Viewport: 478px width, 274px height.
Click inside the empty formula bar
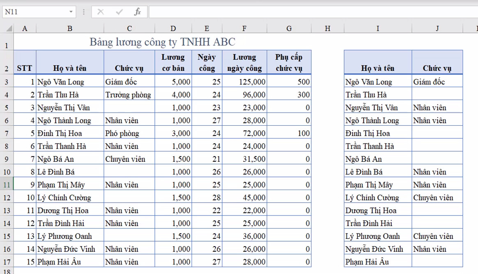(x=287, y=11)
